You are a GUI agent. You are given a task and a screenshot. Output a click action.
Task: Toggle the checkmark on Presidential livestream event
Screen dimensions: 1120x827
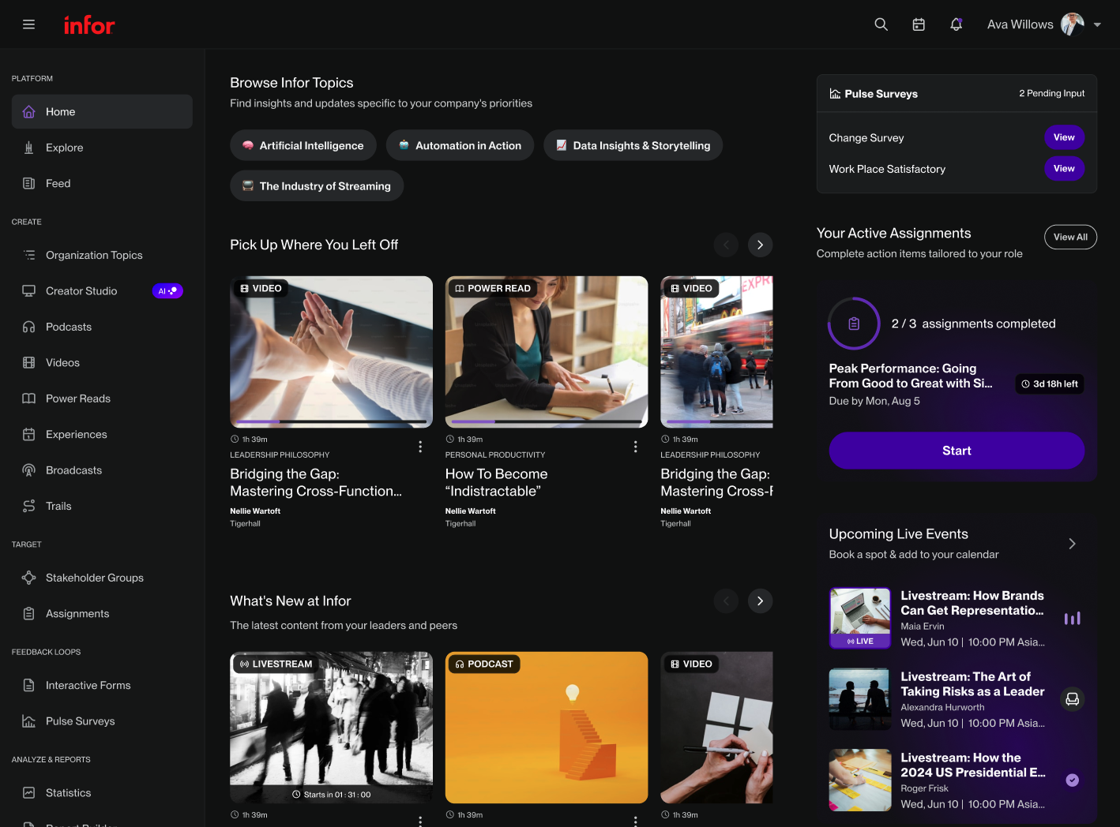(1072, 780)
